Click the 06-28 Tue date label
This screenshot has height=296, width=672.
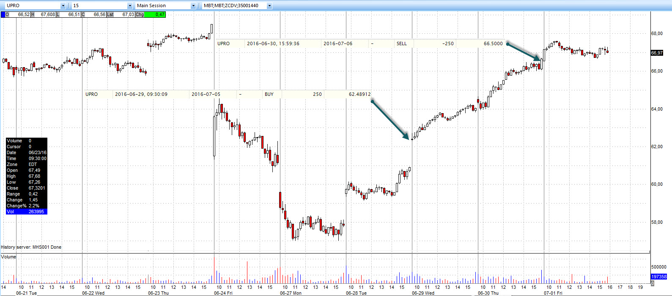pos(356,293)
